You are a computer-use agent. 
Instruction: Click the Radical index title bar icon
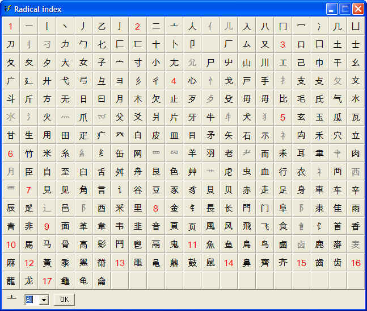(8, 9)
